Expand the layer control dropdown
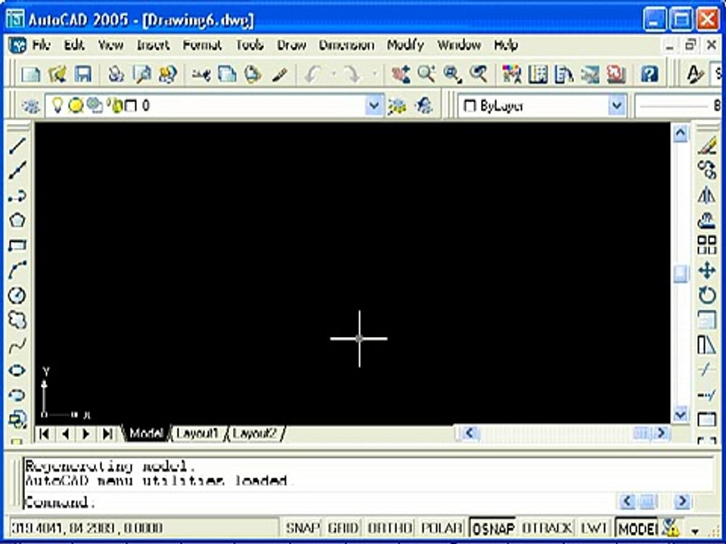 [374, 106]
